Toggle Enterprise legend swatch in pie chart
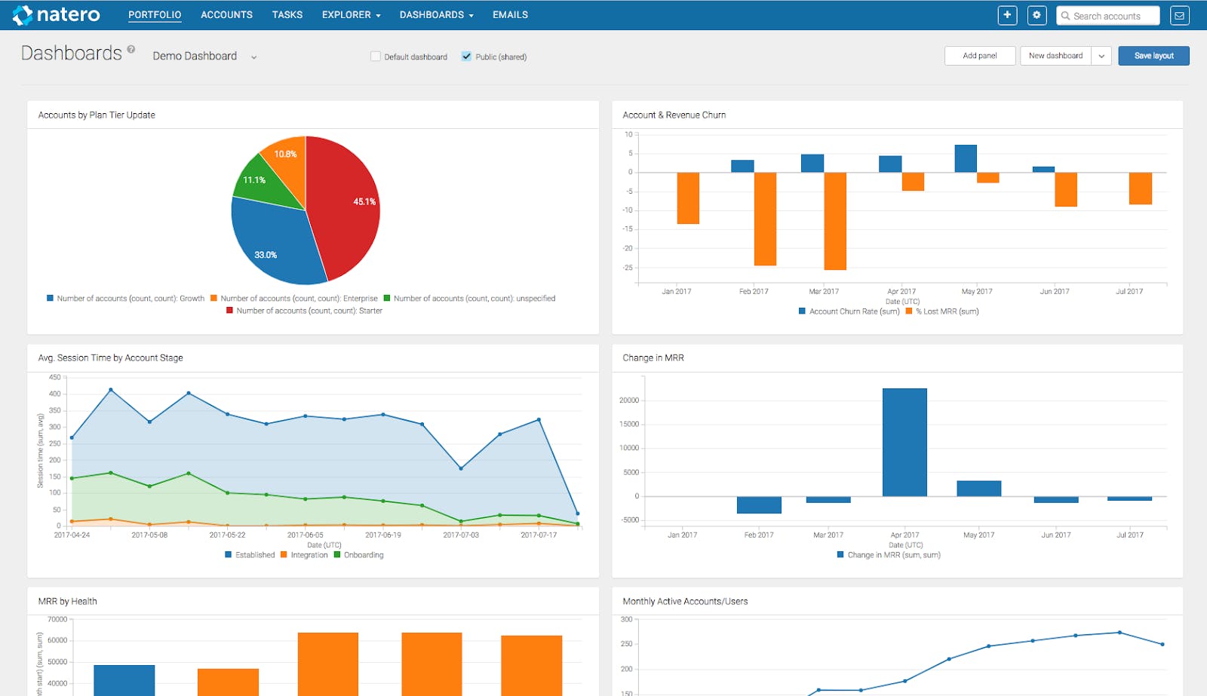1207x696 pixels. [x=214, y=299]
